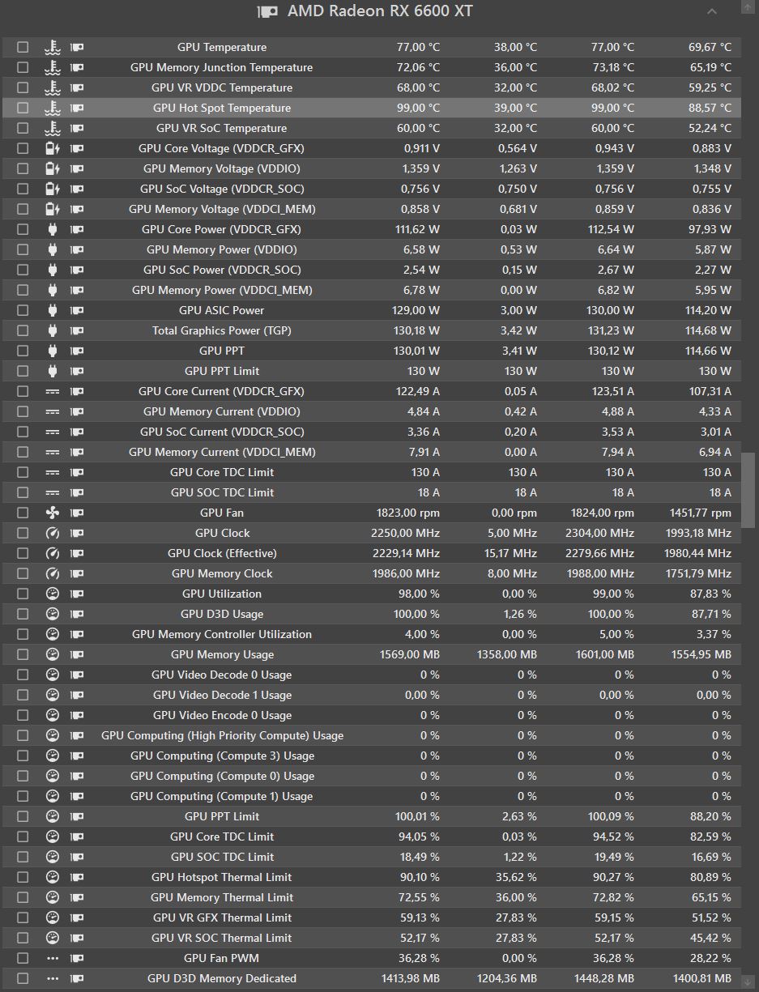The image size is (759, 992).
Task: Click current icon of GPU SOC TDC Limit ampere row
Action: coord(52,492)
